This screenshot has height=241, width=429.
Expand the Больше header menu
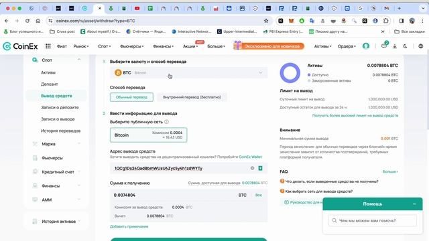(x=216, y=46)
